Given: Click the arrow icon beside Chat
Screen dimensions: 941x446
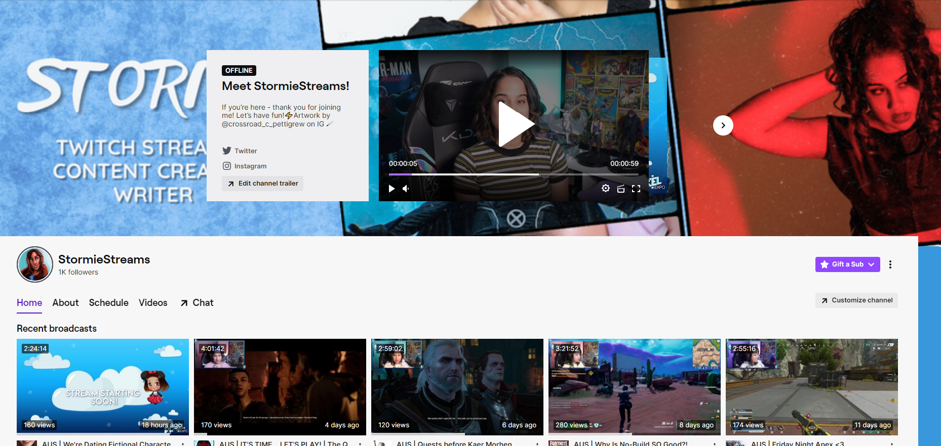Looking at the screenshot, I should pos(184,303).
